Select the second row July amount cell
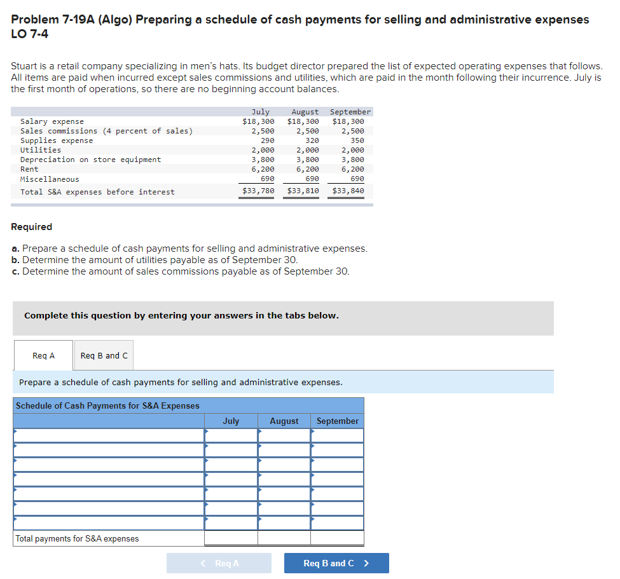This screenshot has height=579, width=620. pyautogui.click(x=230, y=449)
